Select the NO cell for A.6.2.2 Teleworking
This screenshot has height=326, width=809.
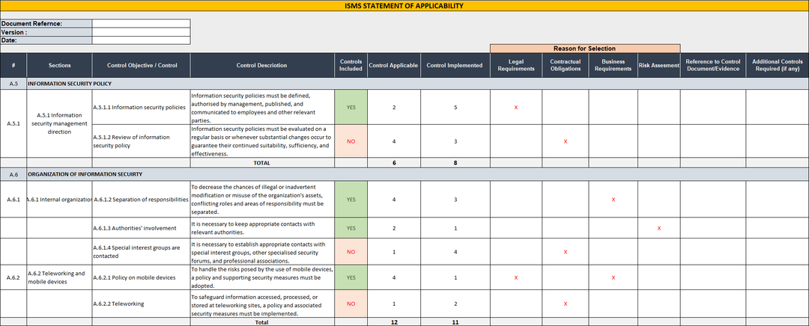[x=351, y=304]
